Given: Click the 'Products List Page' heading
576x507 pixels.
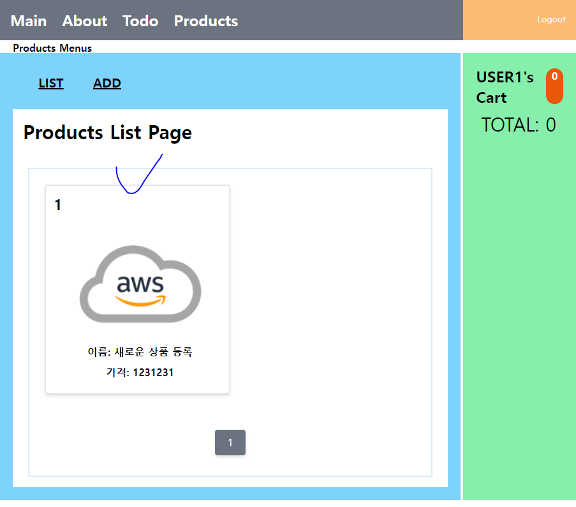Looking at the screenshot, I should point(108,133).
